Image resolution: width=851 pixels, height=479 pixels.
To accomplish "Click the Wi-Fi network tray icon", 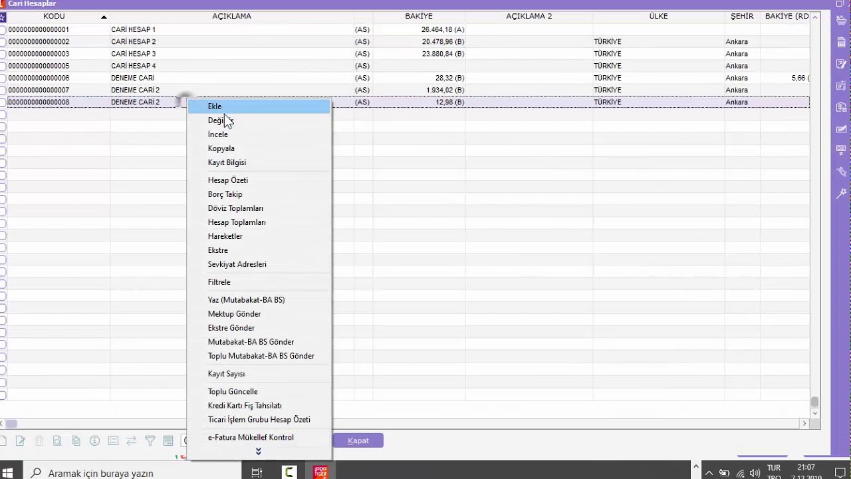I will pyautogui.click(x=740, y=474).
